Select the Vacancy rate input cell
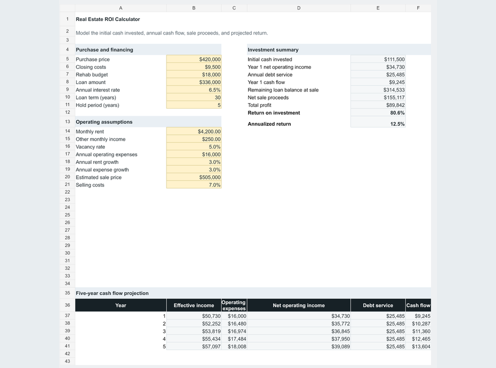This screenshot has width=496, height=368. click(194, 147)
